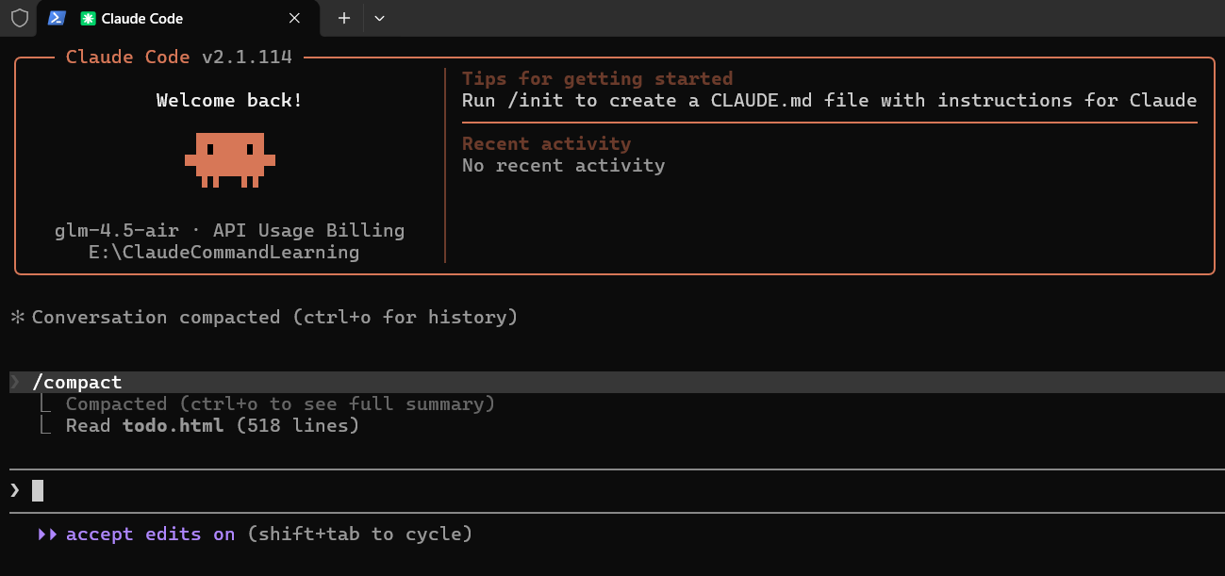Click the prompt chevron beside input
The height and width of the screenshot is (576, 1225).
tap(15, 489)
